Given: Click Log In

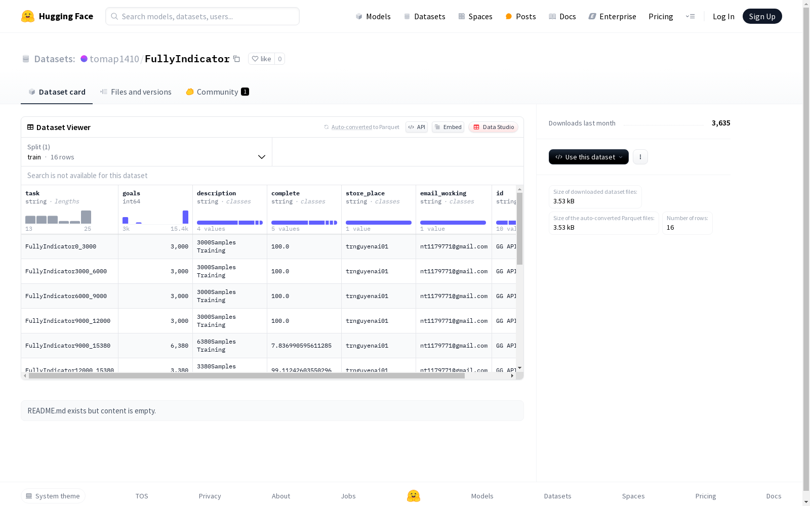Looking at the screenshot, I should tap(723, 16).
